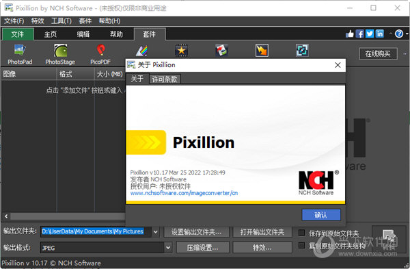
Task: Click the thumbs-up like icon
Action: coord(350,34)
